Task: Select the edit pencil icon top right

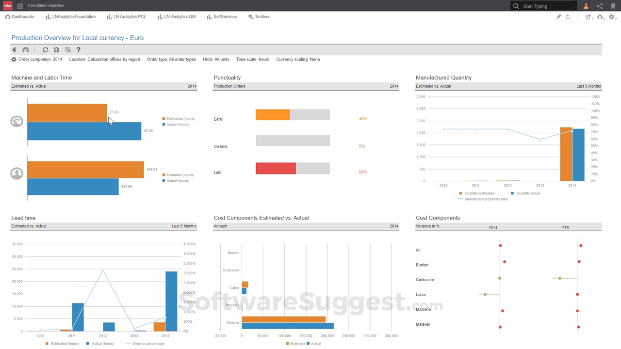Action: [x=558, y=16]
